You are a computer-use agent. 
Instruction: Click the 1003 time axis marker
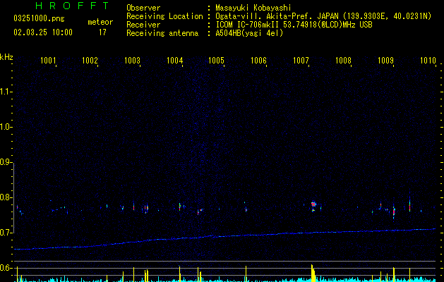click(132, 60)
